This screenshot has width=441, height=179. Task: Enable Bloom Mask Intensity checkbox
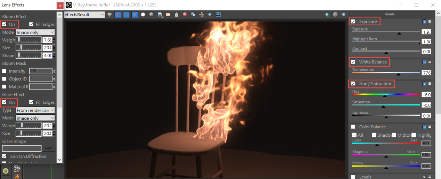tap(4, 71)
